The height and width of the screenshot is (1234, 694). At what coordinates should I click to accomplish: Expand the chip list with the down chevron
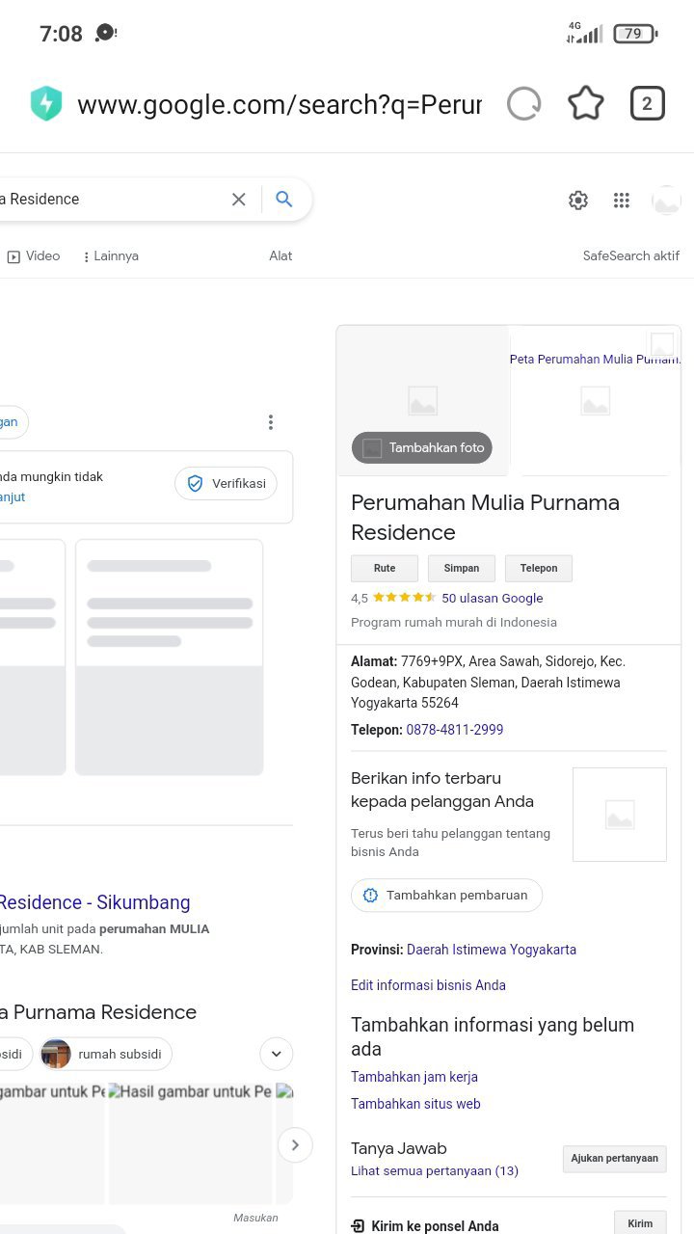point(277,1054)
